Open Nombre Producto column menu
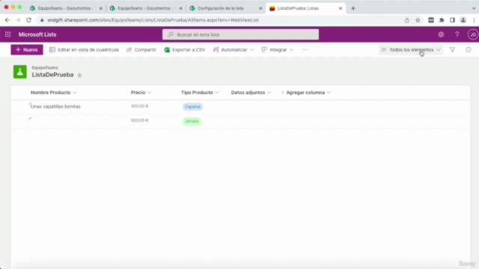The image size is (479, 269). [x=53, y=93]
